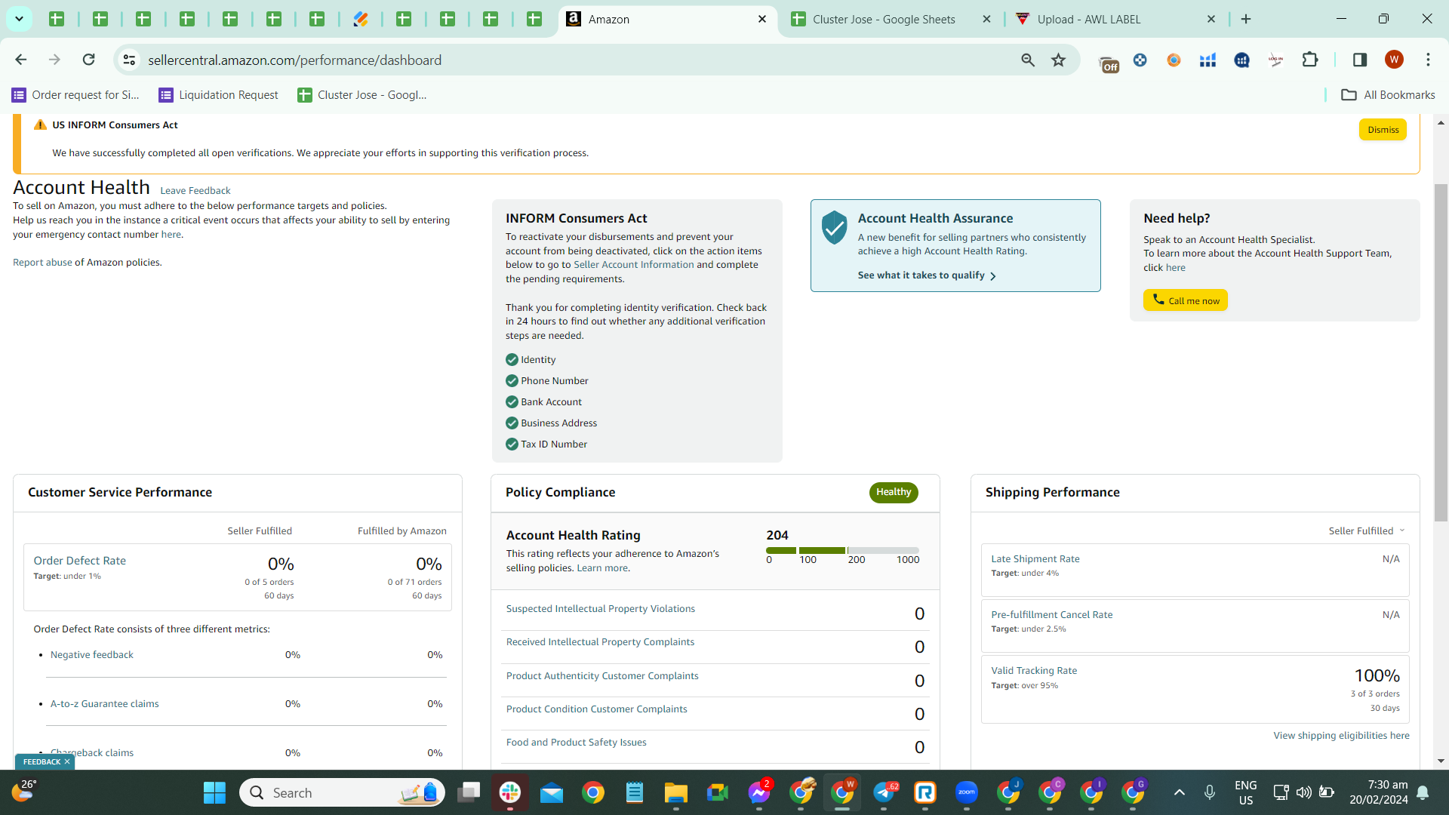1449x815 pixels.
Task: Open Order request bookmark
Action: [75, 94]
